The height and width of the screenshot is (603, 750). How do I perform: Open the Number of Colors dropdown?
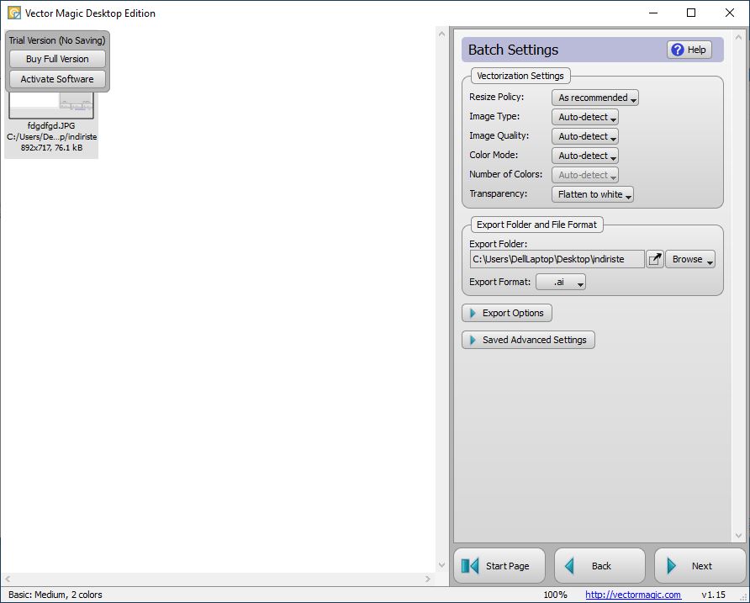click(585, 175)
